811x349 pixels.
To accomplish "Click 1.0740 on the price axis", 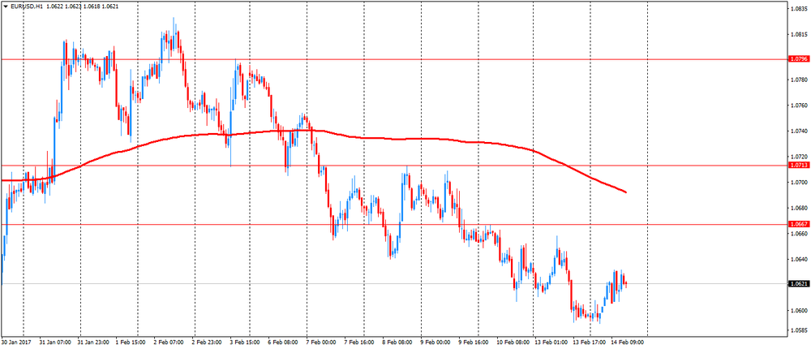I will click(797, 131).
